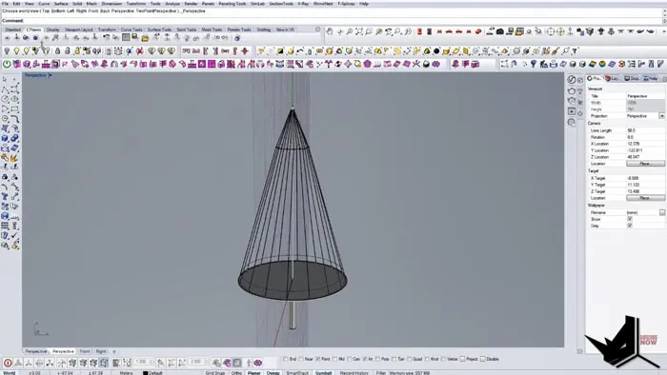
Task: Click the checkmark tool icon in left sidebar
Action: (14, 236)
